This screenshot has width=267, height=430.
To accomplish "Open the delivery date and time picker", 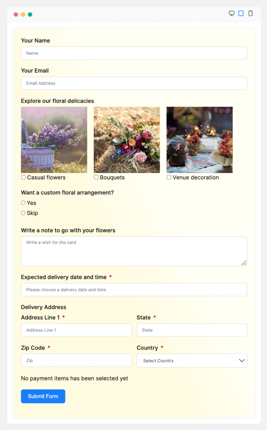I will pyautogui.click(x=134, y=289).
